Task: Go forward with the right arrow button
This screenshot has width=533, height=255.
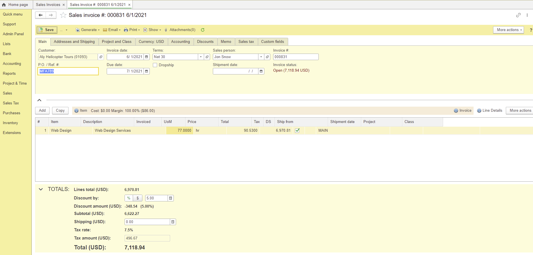Action: click(51, 15)
